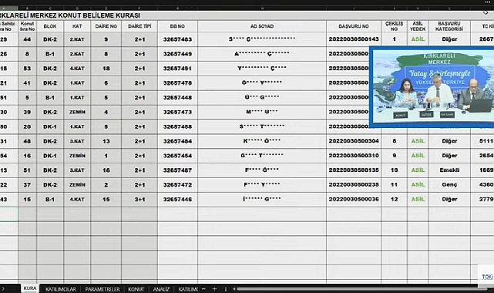Screen dimensions: 494x293
Task: Select BB NO cell 32657473
Action: 178,112
